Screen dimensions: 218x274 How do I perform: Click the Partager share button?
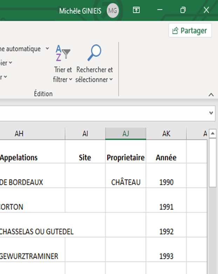pos(190,31)
